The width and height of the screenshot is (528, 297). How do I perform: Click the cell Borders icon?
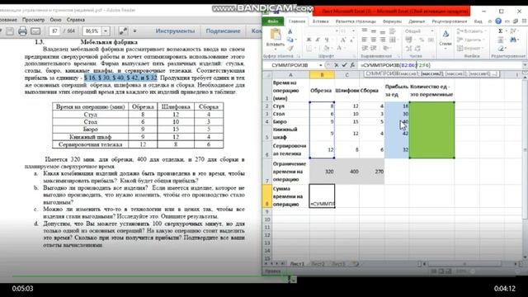(x=309, y=48)
